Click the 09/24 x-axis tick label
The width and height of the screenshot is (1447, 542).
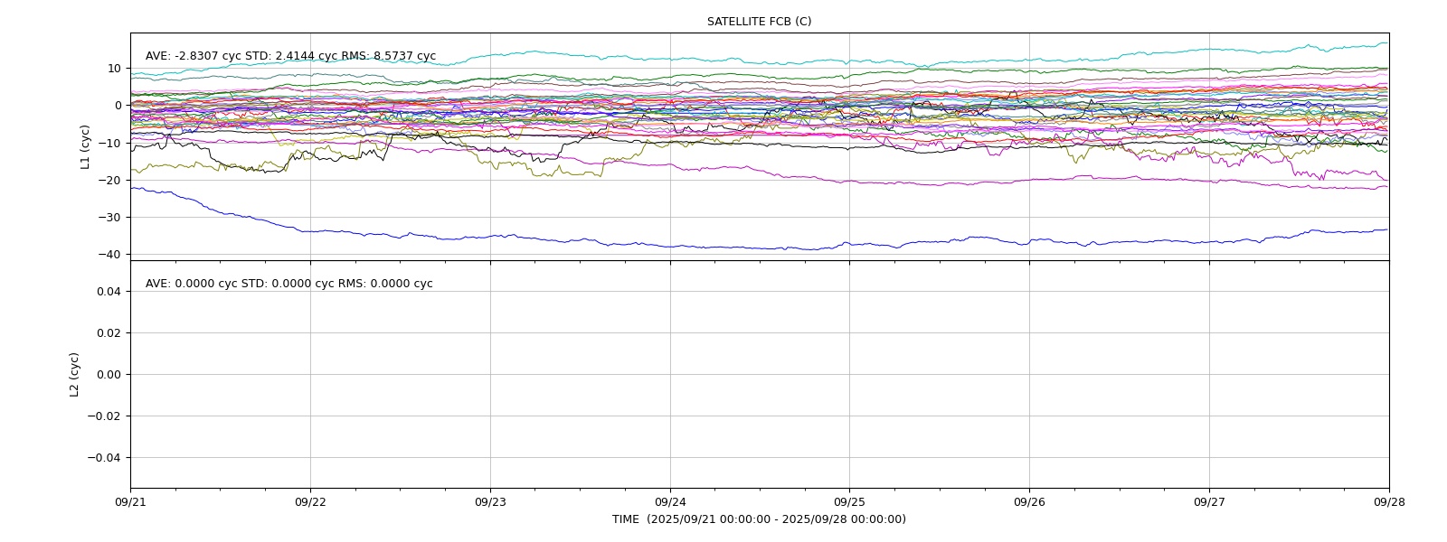(670, 502)
